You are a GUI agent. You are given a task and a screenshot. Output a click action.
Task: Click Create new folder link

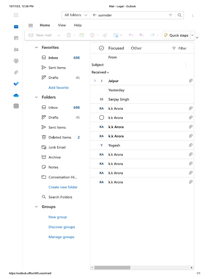pyautogui.click(x=63, y=187)
